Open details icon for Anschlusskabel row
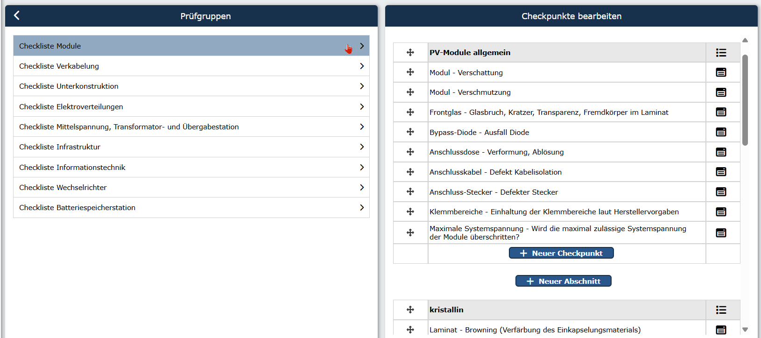Screen dimensions: 761x338 pyautogui.click(x=721, y=172)
